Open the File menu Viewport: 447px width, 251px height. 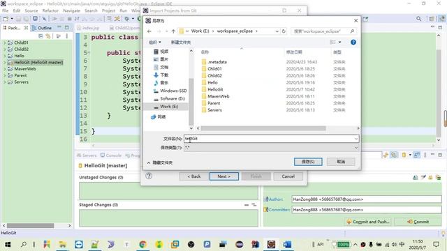(x=5, y=10)
